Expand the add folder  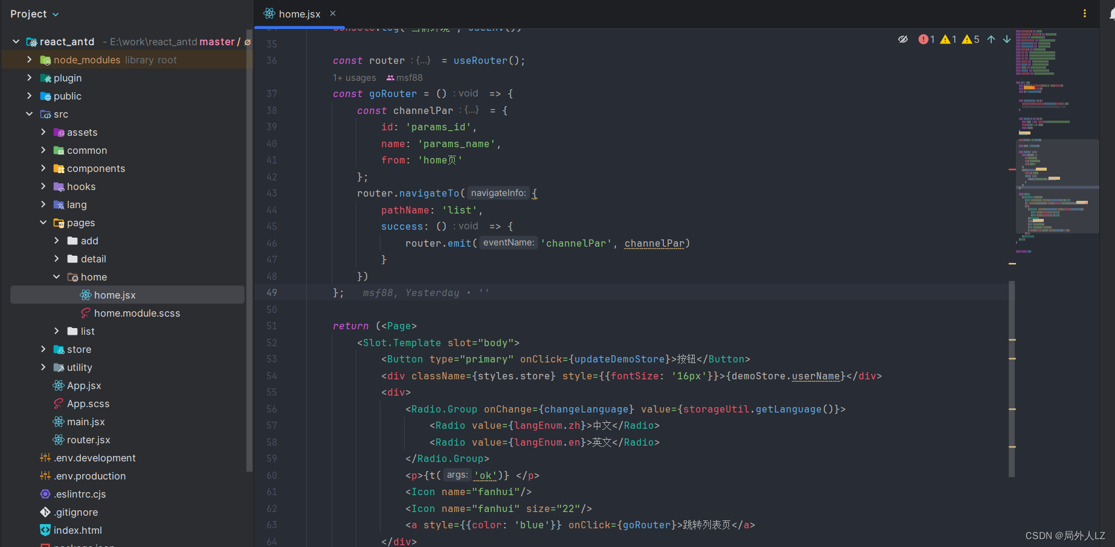tap(57, 241)
